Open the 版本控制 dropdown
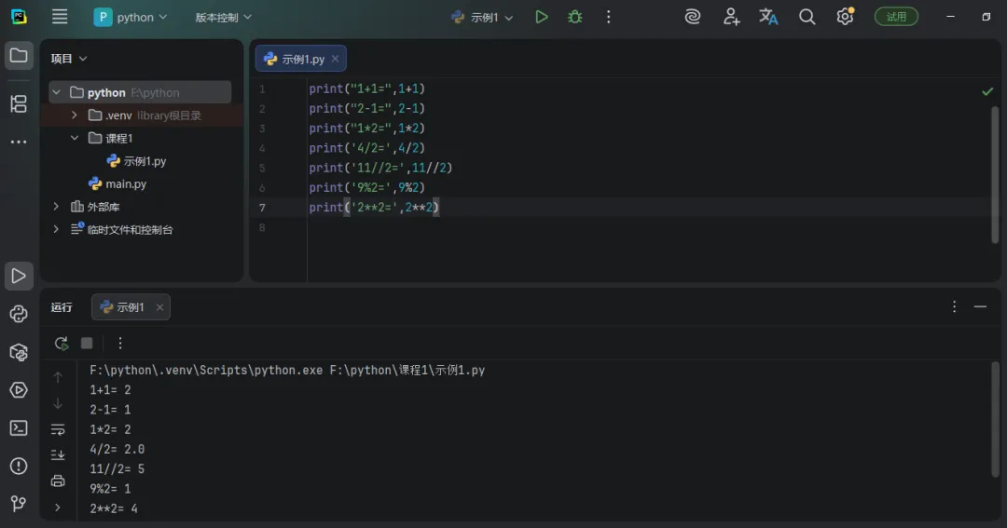1007x528 pixels. pos(224,18)
